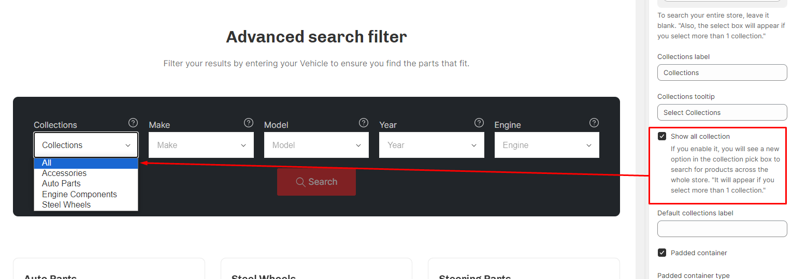792x279 pixels.
Task: Collapse the open Collections select box
Action: pos(86,145)
